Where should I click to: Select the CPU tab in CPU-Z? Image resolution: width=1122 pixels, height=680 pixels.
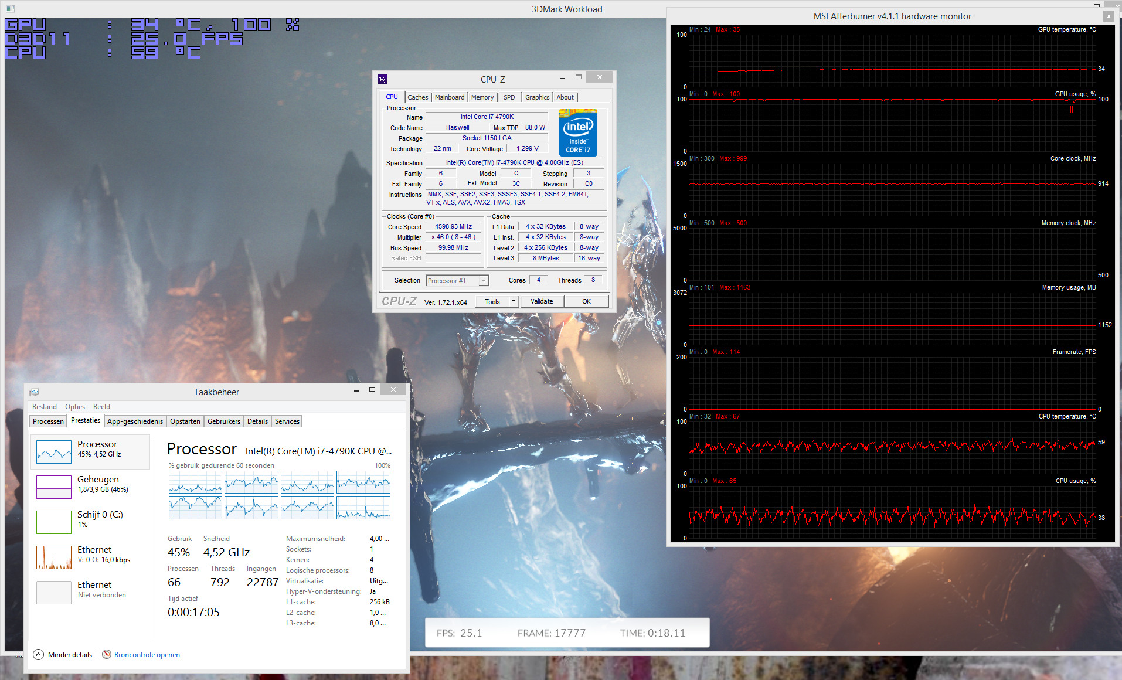point(392,97)
